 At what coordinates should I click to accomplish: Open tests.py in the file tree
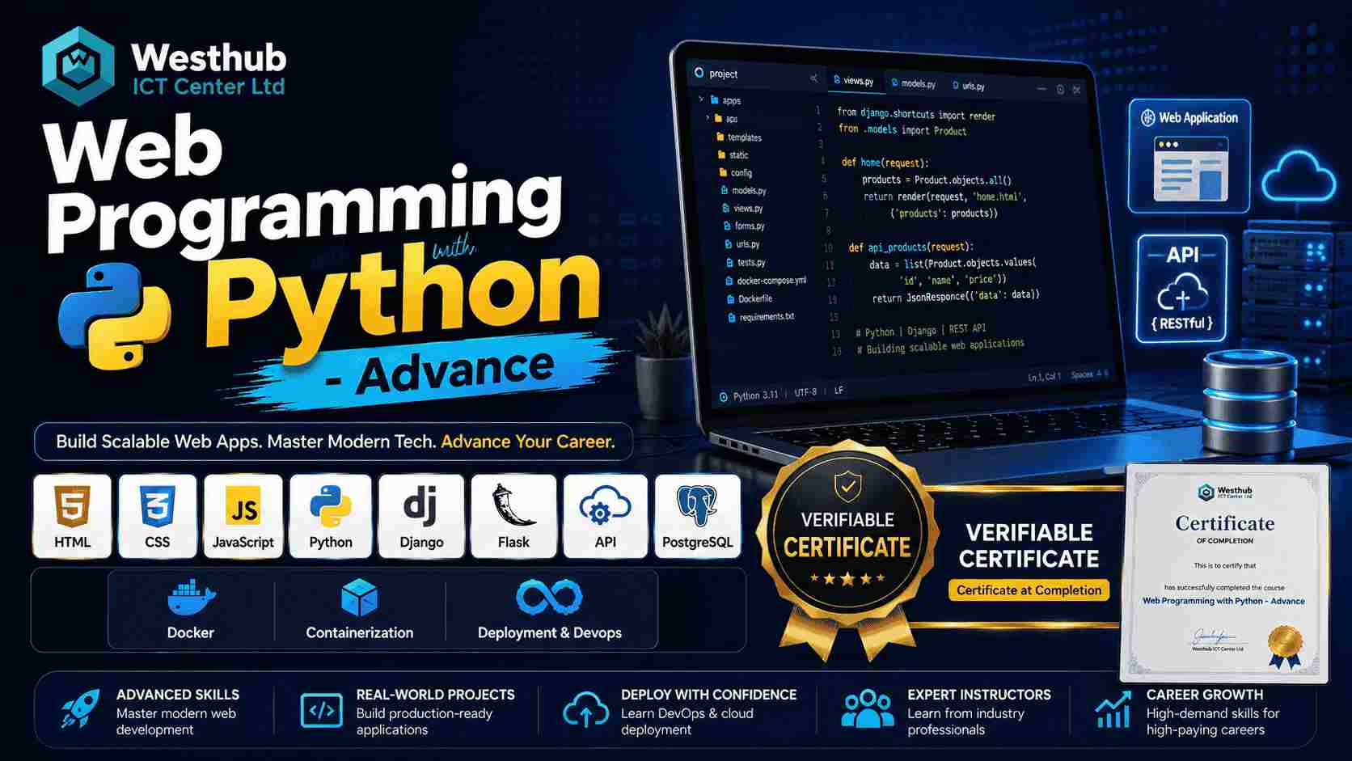746,262
